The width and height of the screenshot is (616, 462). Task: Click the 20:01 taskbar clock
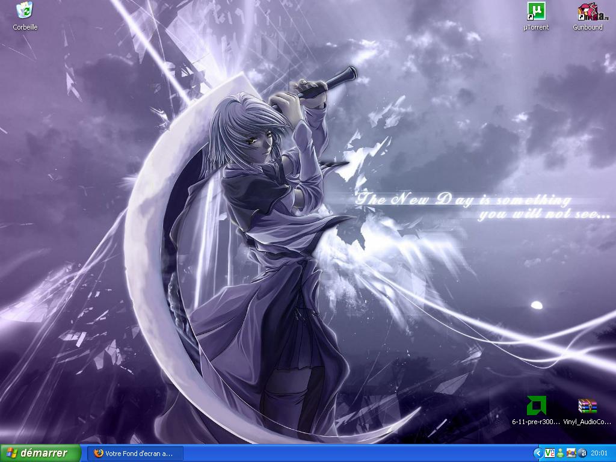pos(599,454)
